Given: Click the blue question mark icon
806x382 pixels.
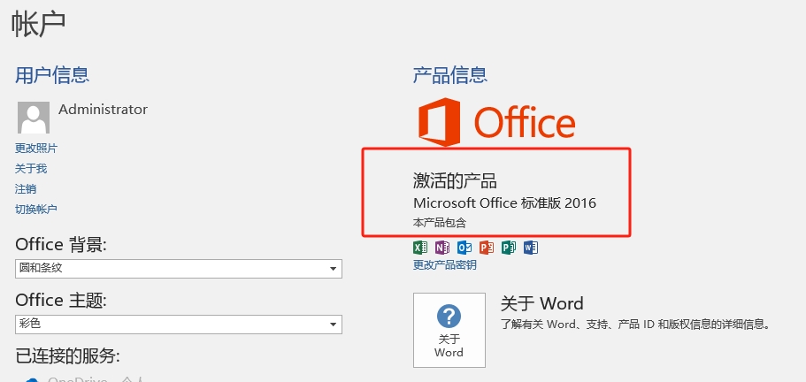Looking at the screenshot, I should click(449, 317).
